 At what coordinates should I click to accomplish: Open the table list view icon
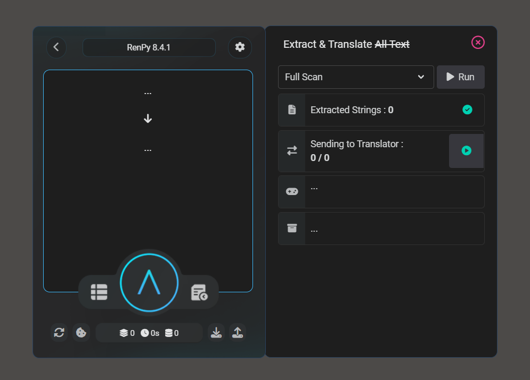(99, 292)
